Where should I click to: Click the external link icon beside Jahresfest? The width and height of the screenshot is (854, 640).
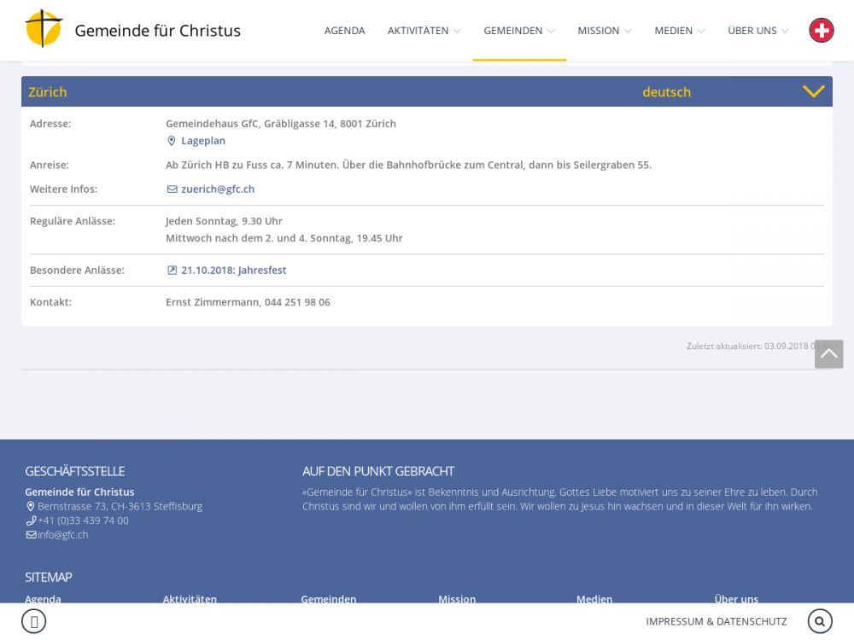pos(172,271)
